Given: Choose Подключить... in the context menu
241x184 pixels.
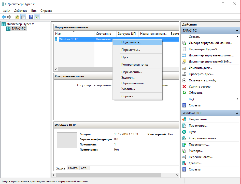Looking at the screenshot, I should pos(137,42).
